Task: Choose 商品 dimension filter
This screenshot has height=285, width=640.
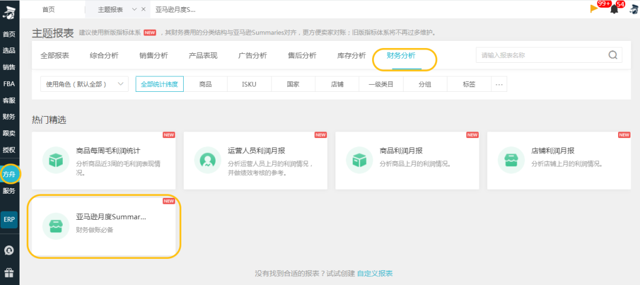Action: 206,85
